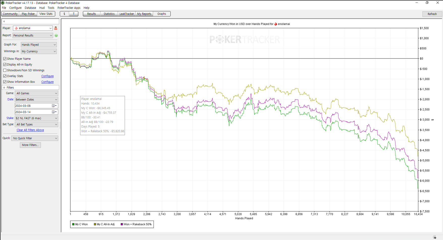Click Configure link next to Show Information Box
This screenshot has width=443, height=240.
[47, 82]
